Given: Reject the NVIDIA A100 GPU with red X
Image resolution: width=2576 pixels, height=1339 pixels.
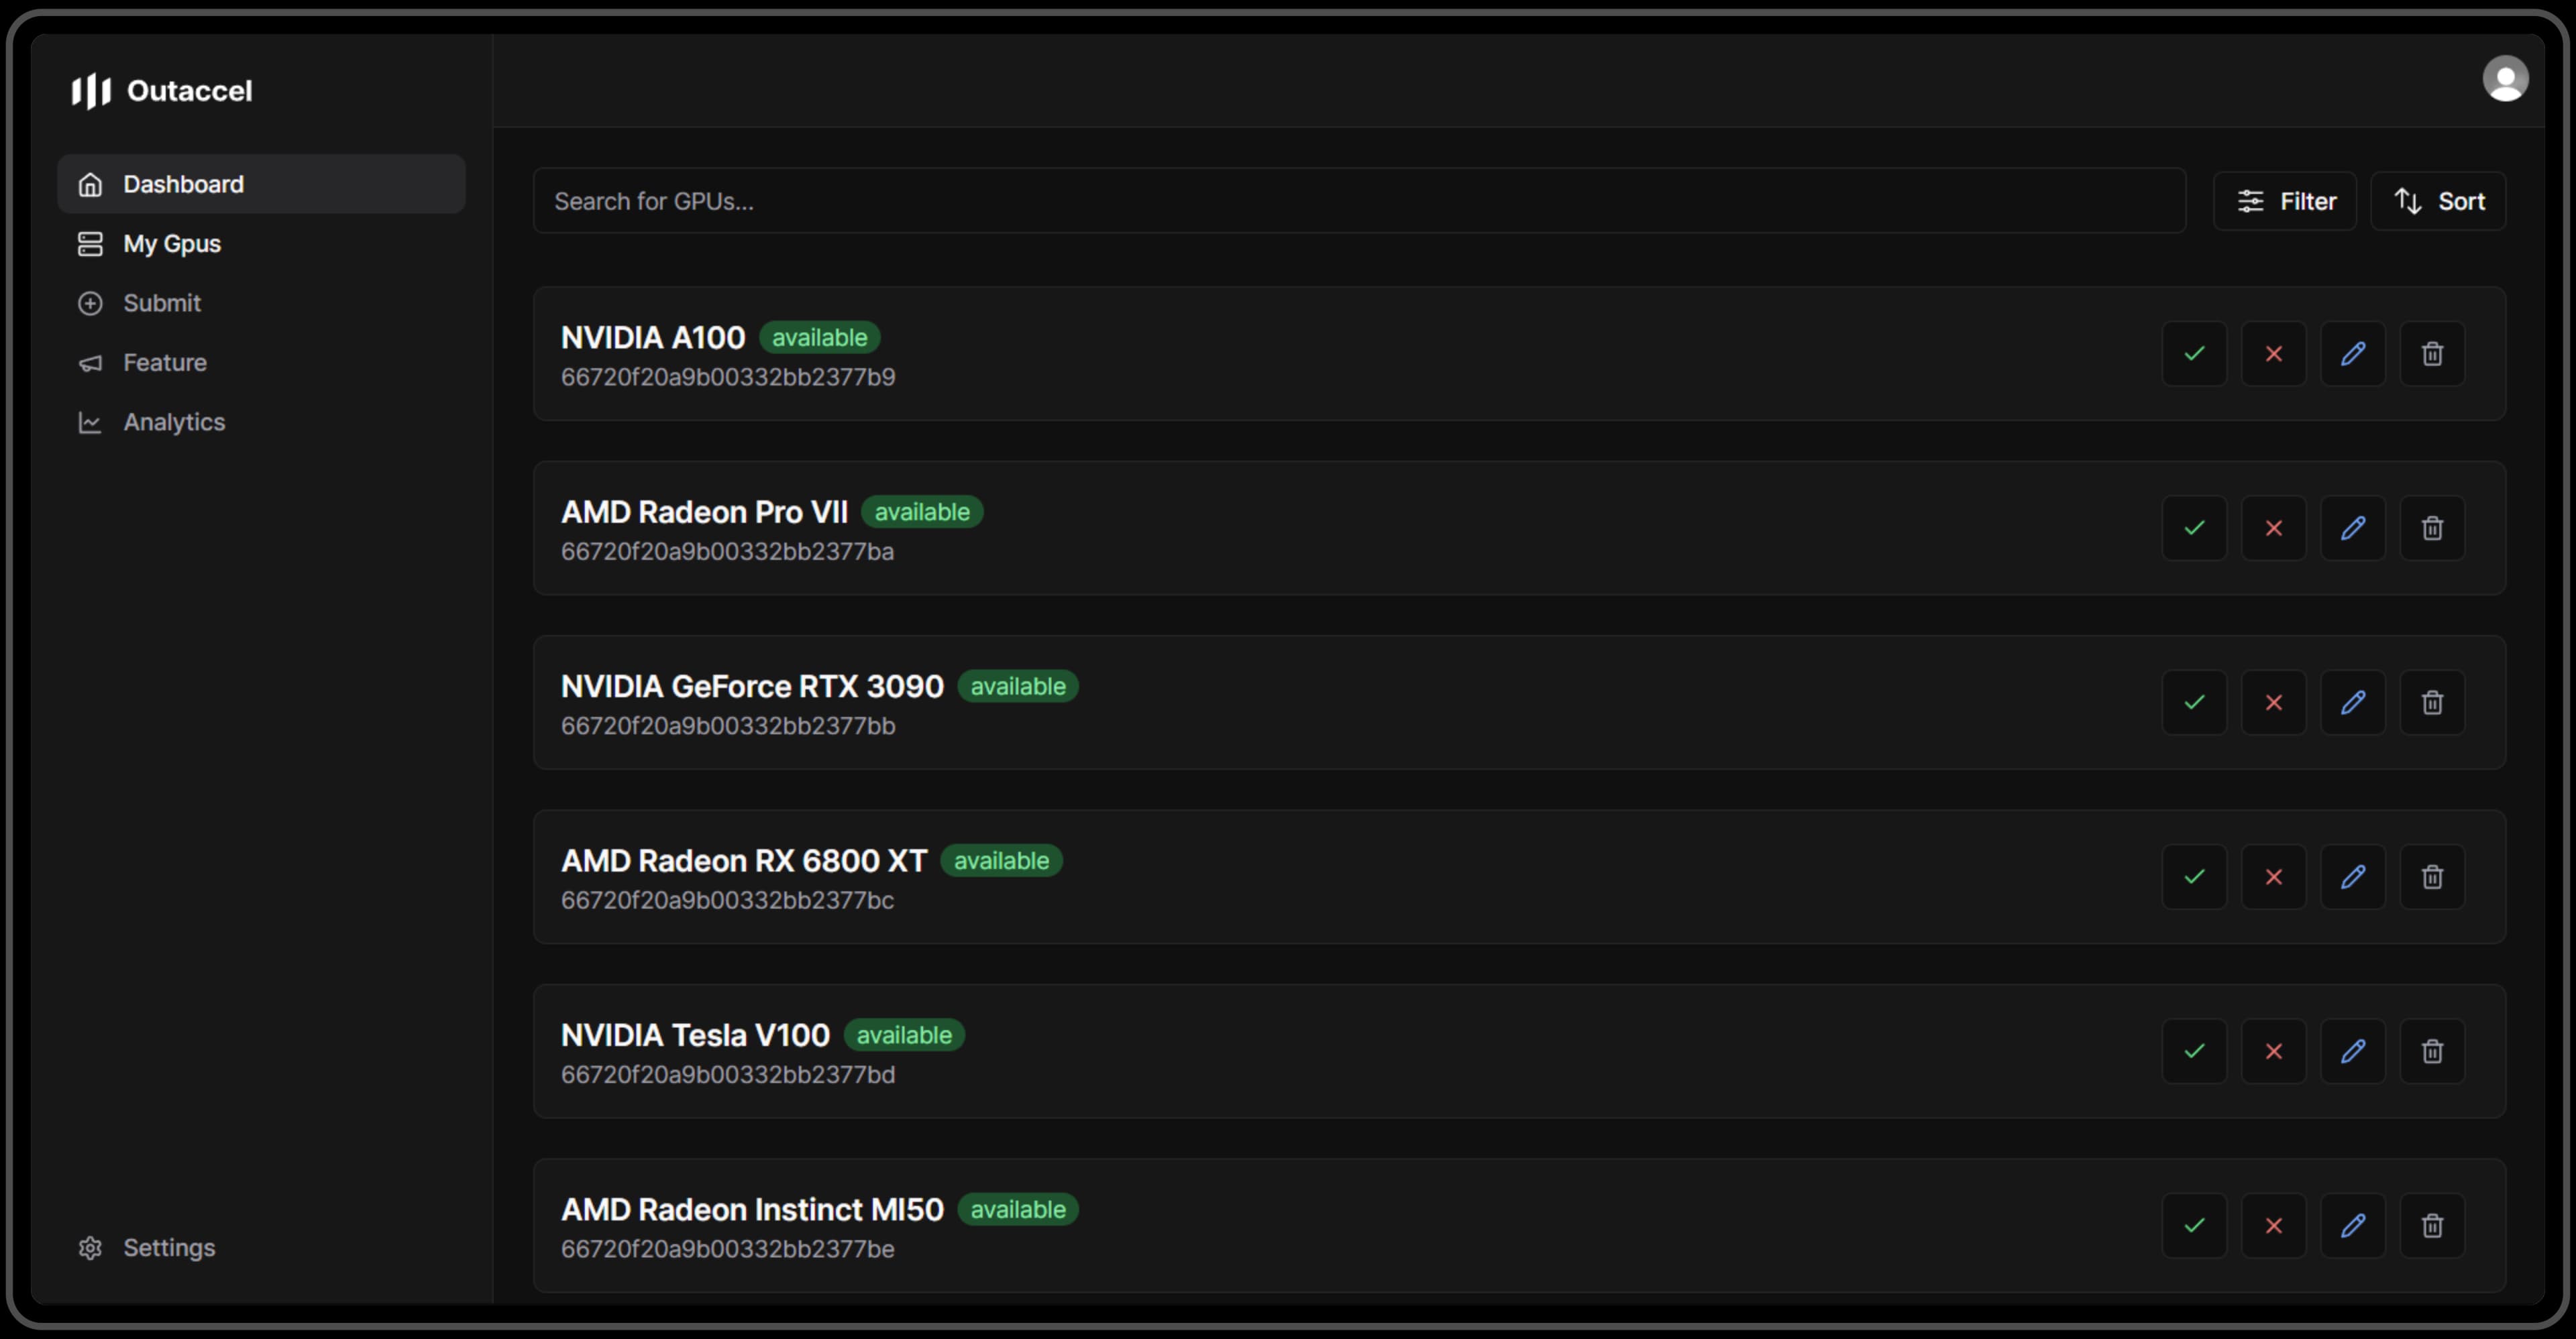Looking at the screenshot, I should pos(2273,354).
